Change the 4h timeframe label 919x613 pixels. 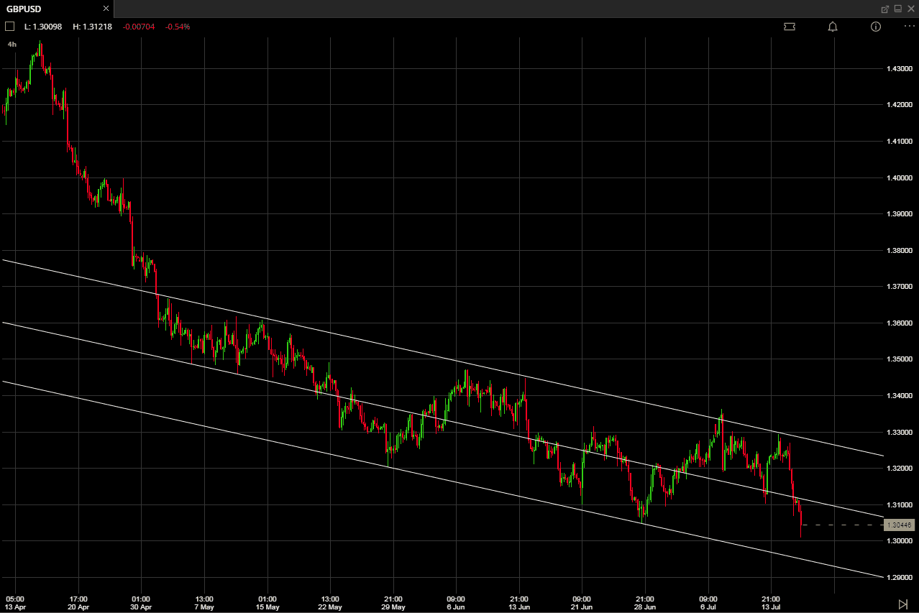pyautogui.click(x=12, y=45)
